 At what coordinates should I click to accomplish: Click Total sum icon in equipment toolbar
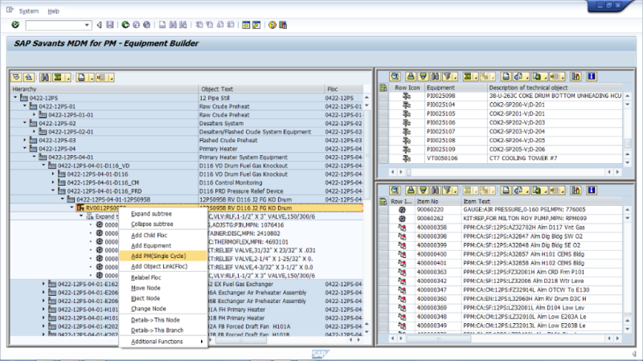click(468, 76)
